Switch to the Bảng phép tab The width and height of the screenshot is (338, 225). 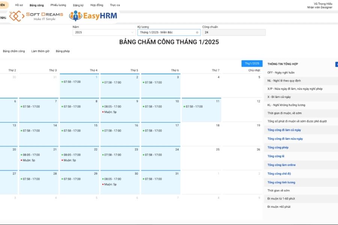[x=63, y=51]
